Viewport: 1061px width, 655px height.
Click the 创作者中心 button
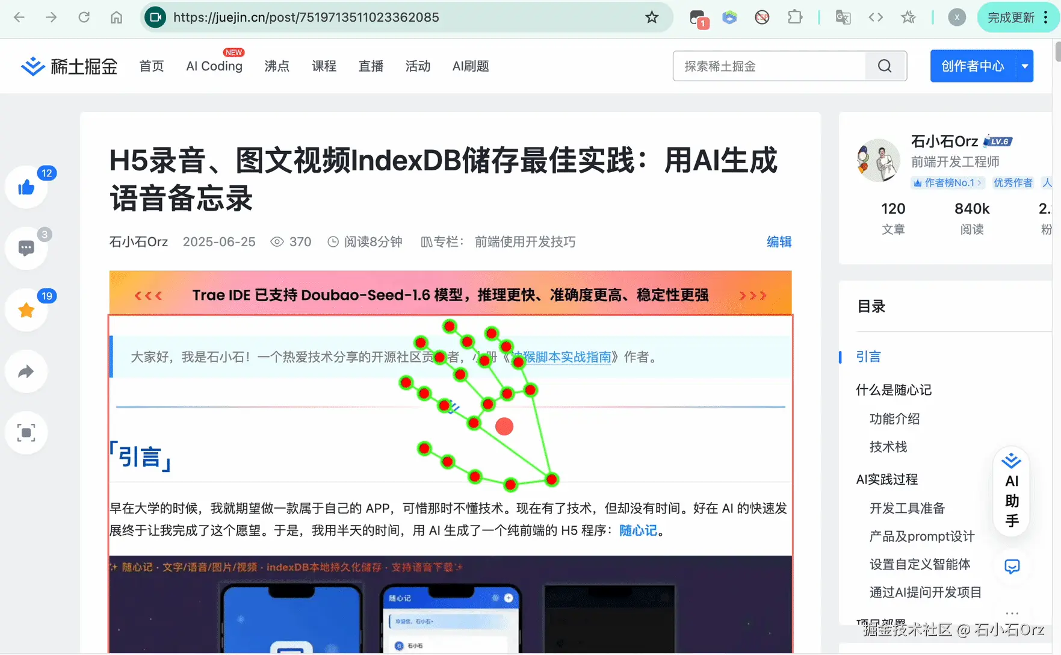973,66
